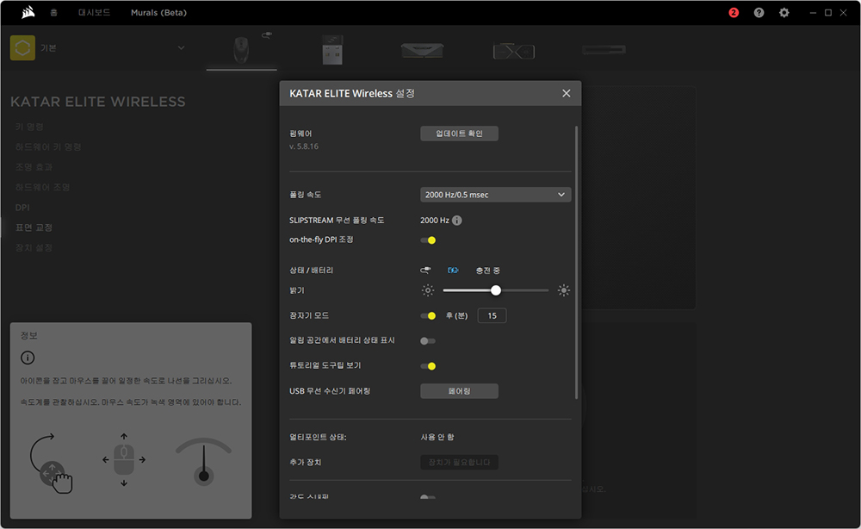This screenshot has width=861, height=529.
Task: Click the mouse with arrows illustration
Action: [x=123, y=460]
